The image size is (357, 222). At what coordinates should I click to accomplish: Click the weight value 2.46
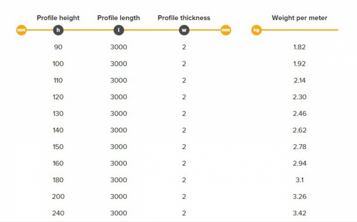tap(299, 114)
